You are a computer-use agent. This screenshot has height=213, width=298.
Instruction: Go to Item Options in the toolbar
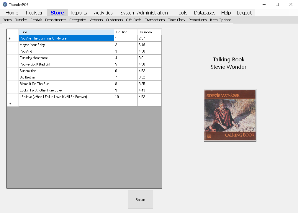tap(220, 20)
